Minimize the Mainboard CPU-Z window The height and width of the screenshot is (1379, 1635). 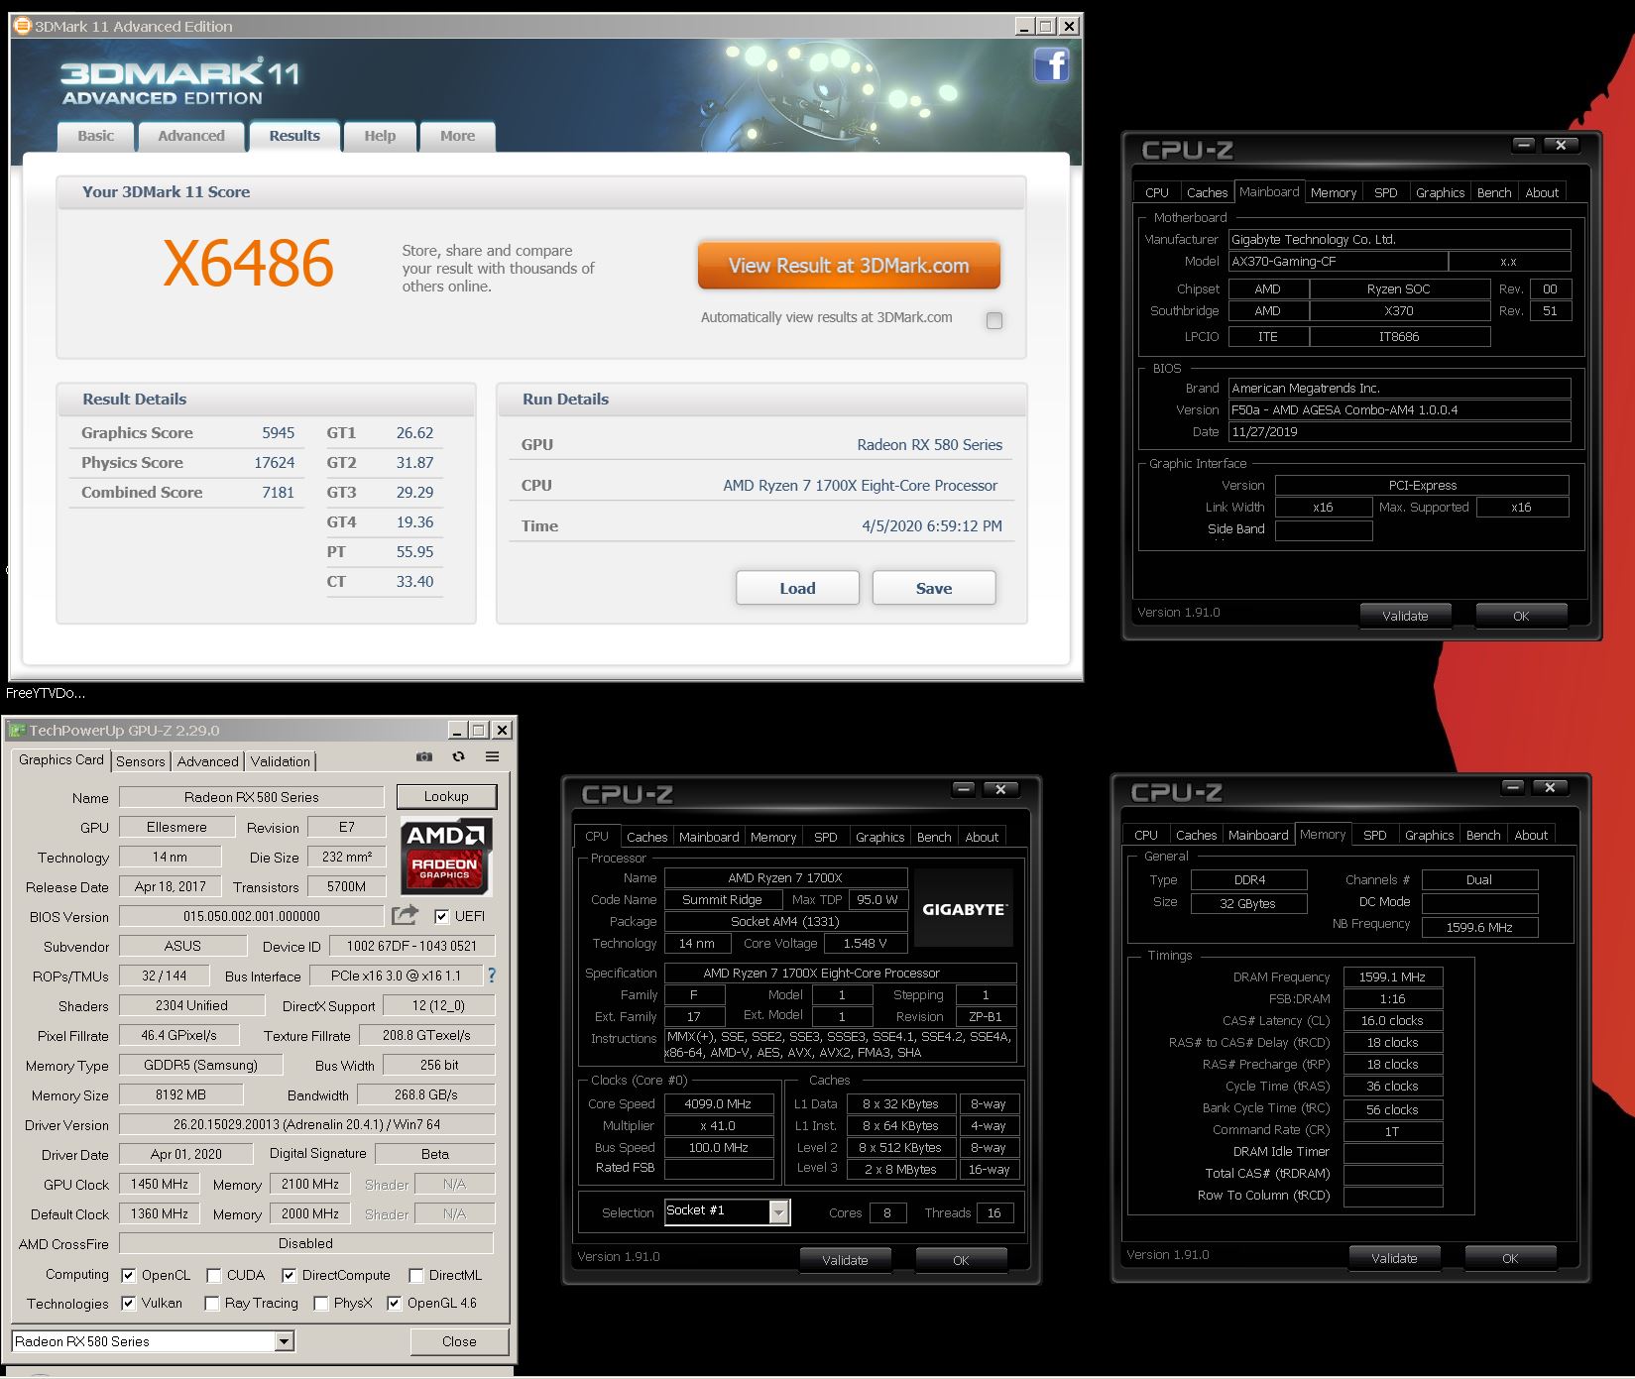1524,145
